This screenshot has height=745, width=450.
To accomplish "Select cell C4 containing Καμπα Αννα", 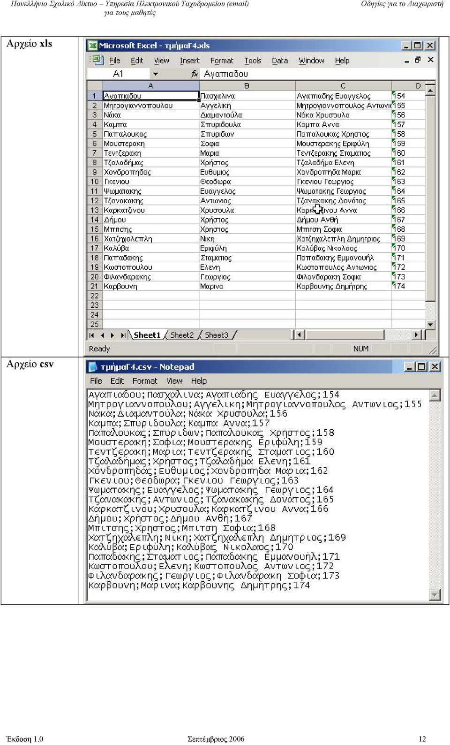I will tap(343, 124).
